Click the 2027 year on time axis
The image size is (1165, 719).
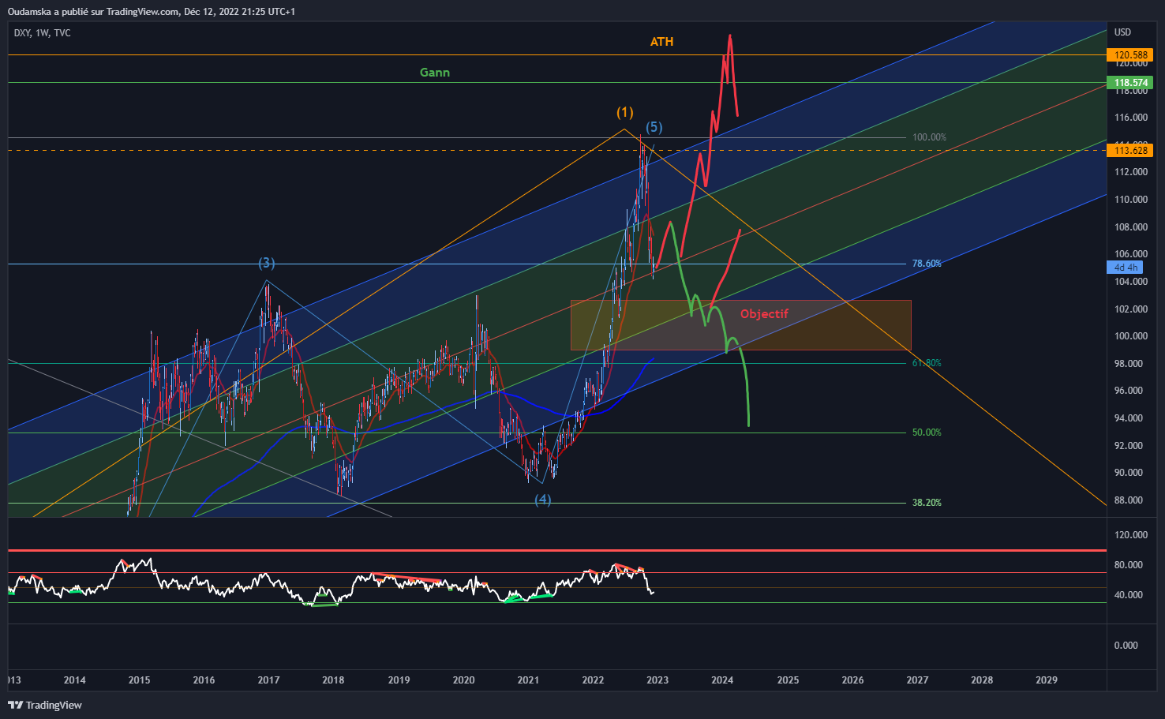[917, 680]
